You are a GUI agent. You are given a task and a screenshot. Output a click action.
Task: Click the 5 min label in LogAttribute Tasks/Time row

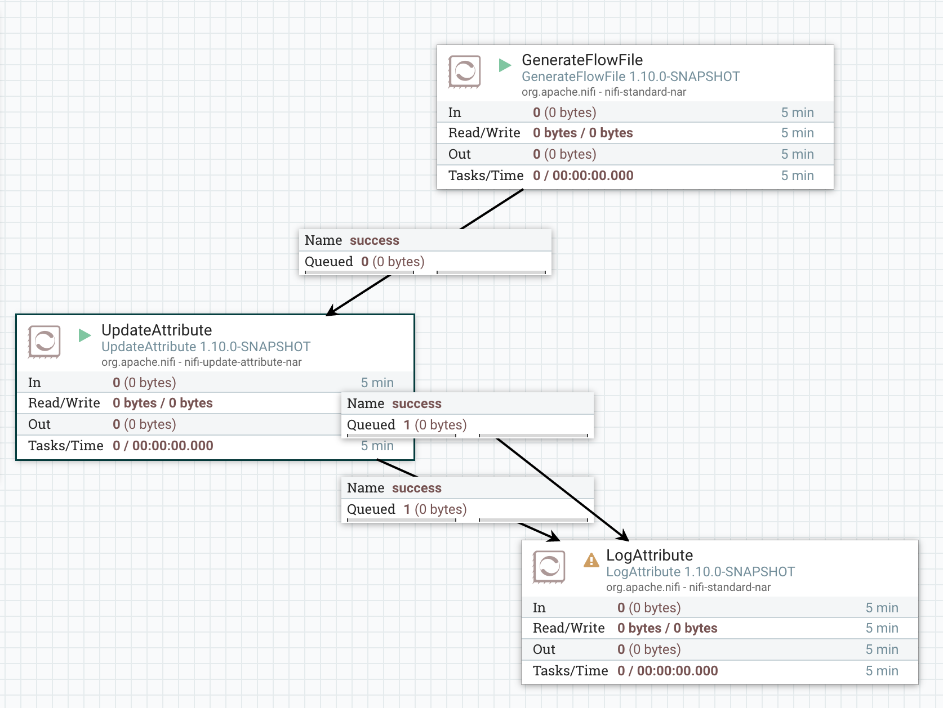[882, 671]
